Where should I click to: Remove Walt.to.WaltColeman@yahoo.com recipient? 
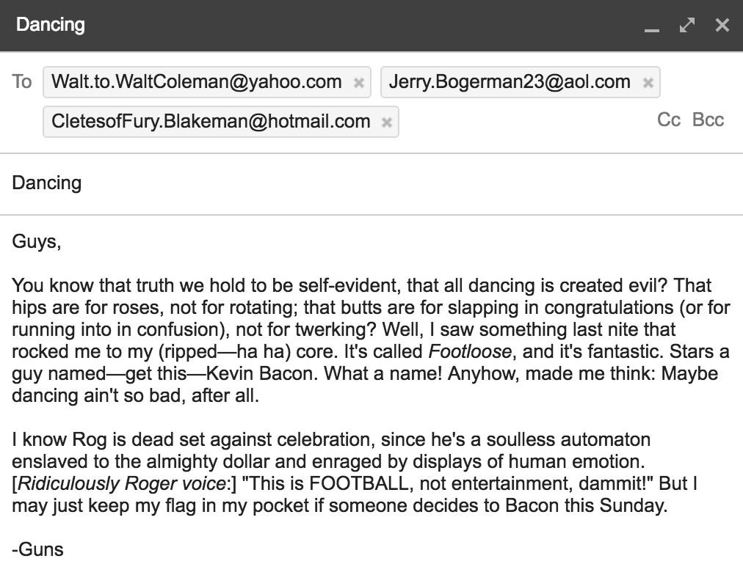coord(358,82)
